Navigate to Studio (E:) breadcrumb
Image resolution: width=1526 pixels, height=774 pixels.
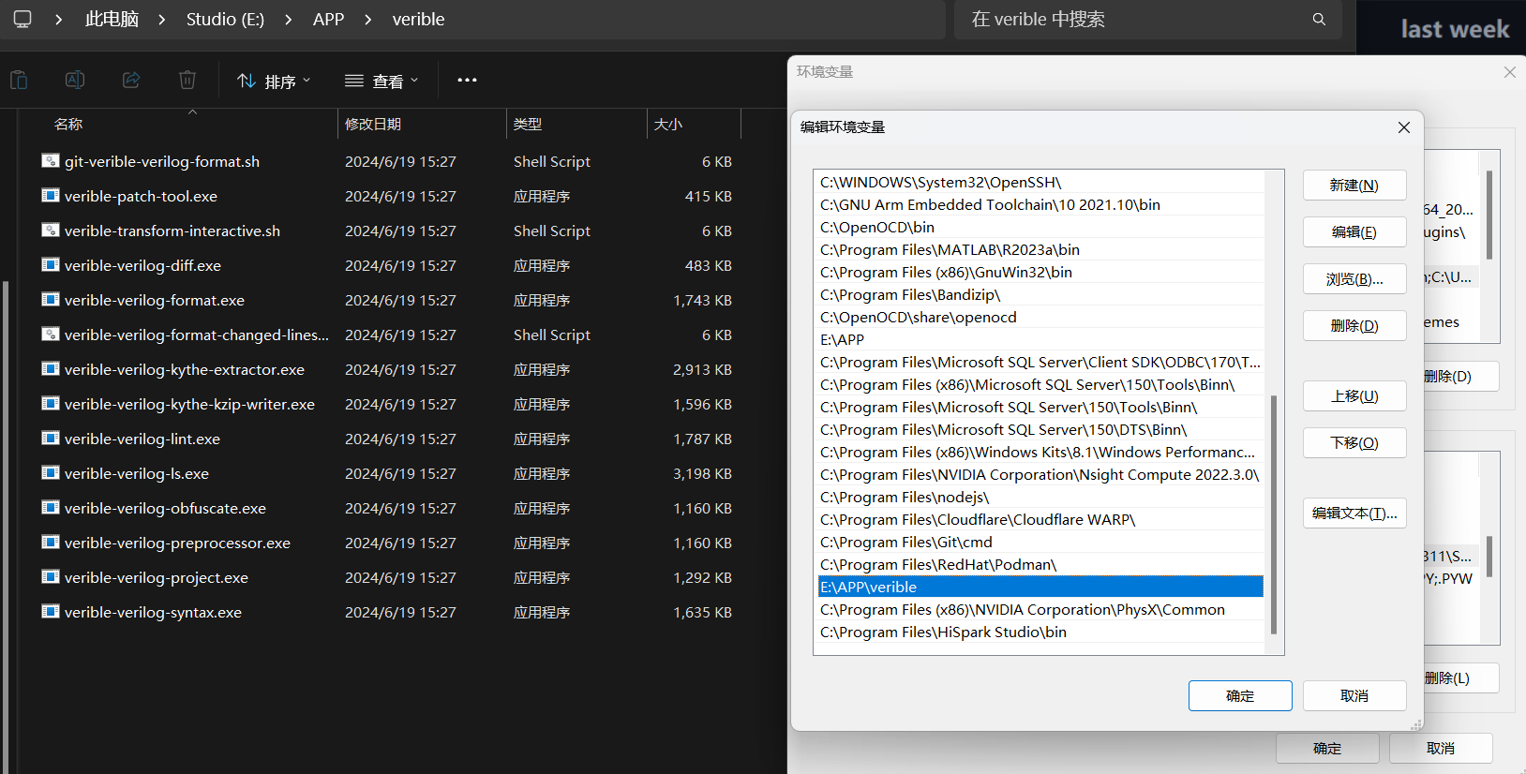coord(225,20)
